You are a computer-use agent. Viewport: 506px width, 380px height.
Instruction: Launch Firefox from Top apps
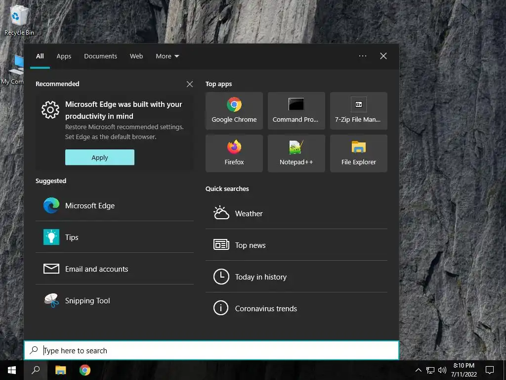(234, 153)
